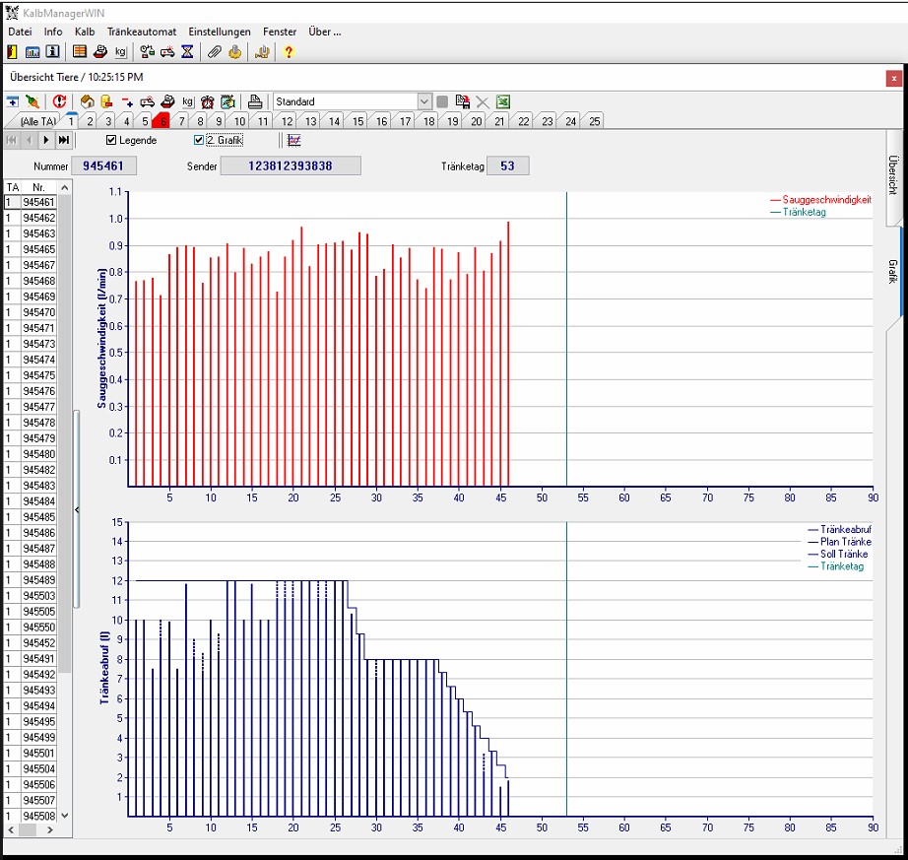Collapse the animal list side panel
The width and height of the screenshot is (908, 860).
(77, 508)
